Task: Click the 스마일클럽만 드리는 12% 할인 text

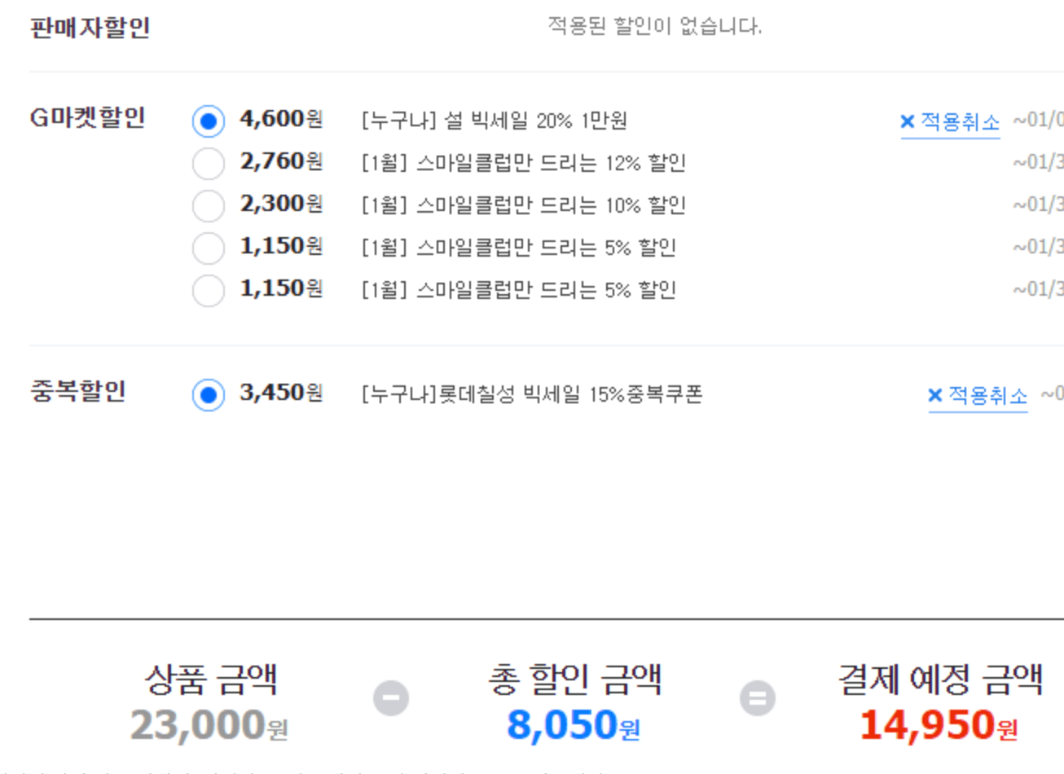Action: [551, 163]
